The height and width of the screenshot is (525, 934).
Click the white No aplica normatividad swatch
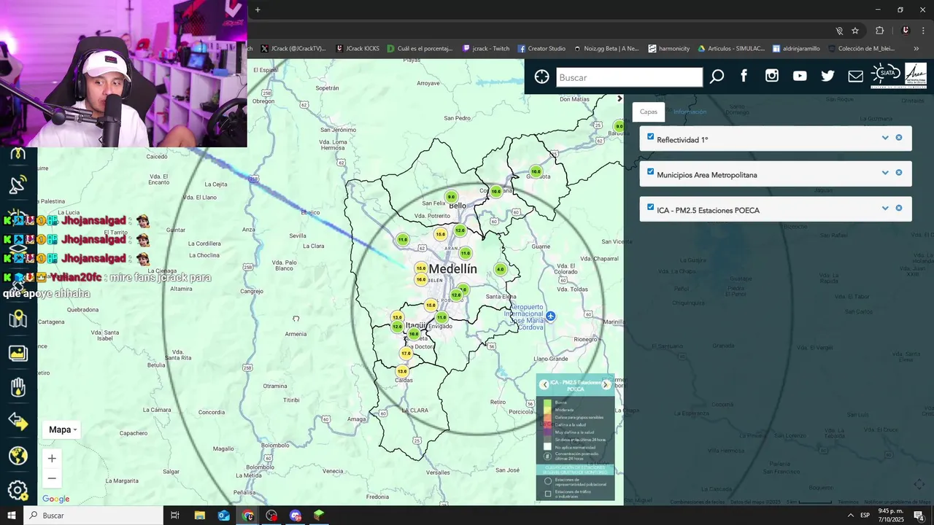pyautogui.click(x=547, y=446)
